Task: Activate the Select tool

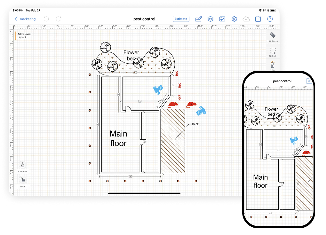Action: coord(273,52)
